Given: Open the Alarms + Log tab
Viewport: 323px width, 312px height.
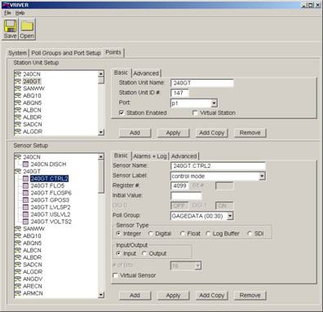Looking at the screenshot, I should coord(150,156).
